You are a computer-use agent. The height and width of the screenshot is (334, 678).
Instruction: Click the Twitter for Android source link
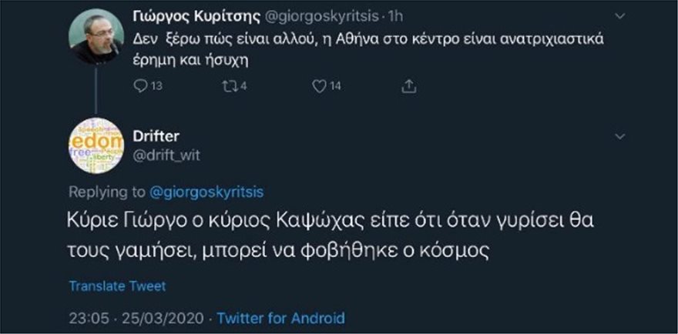pos(281,318)
